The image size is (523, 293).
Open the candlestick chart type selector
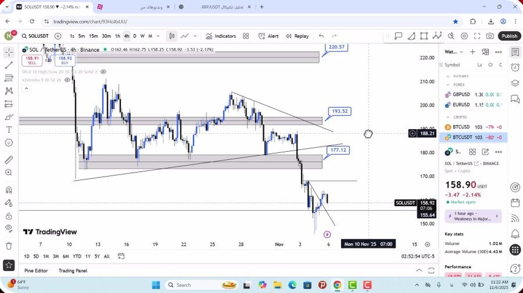tap(172, 36)
